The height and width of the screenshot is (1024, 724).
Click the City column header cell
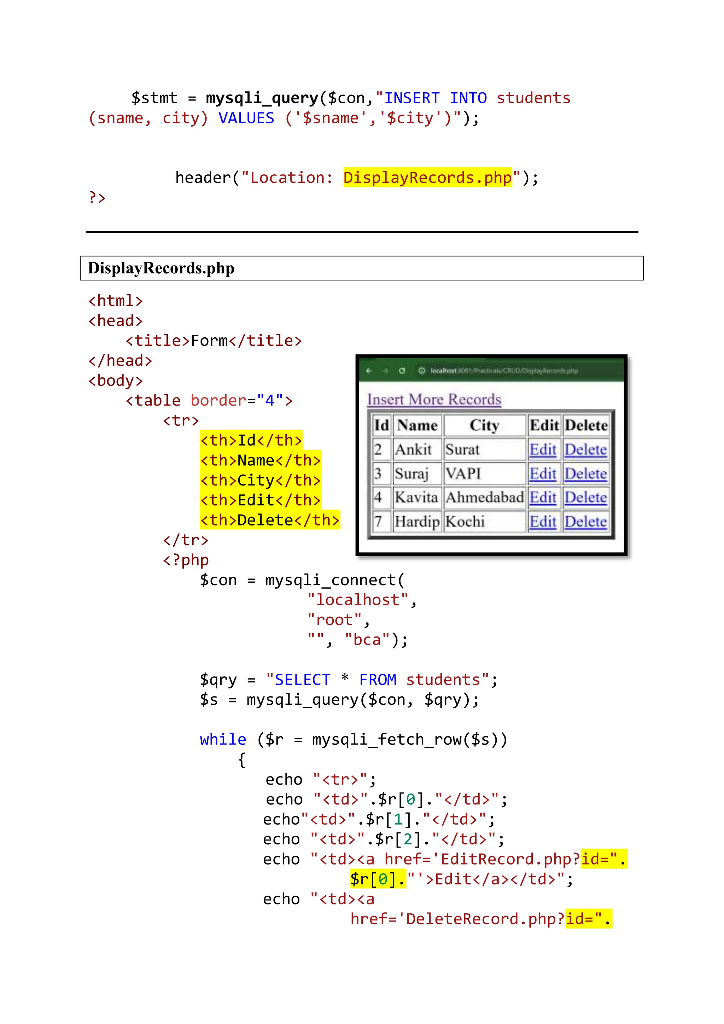[x=484, y=425]
